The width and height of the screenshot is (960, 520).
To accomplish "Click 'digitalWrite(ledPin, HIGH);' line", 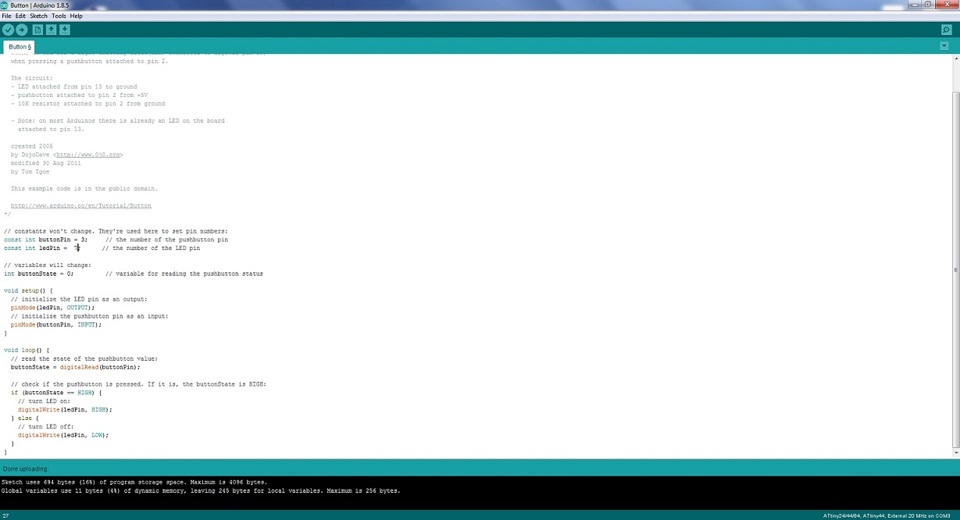I will click(x=65, y=409).
